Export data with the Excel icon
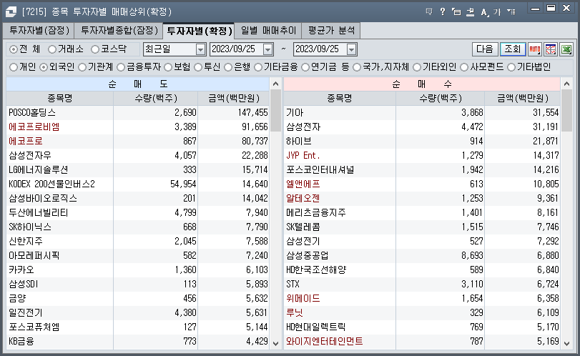This screenshot has width=580, height=356. pyautogui.click(x=566, y=49)
